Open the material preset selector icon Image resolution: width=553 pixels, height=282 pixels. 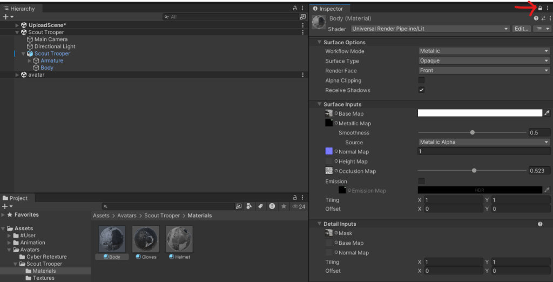tap(543, 18)
